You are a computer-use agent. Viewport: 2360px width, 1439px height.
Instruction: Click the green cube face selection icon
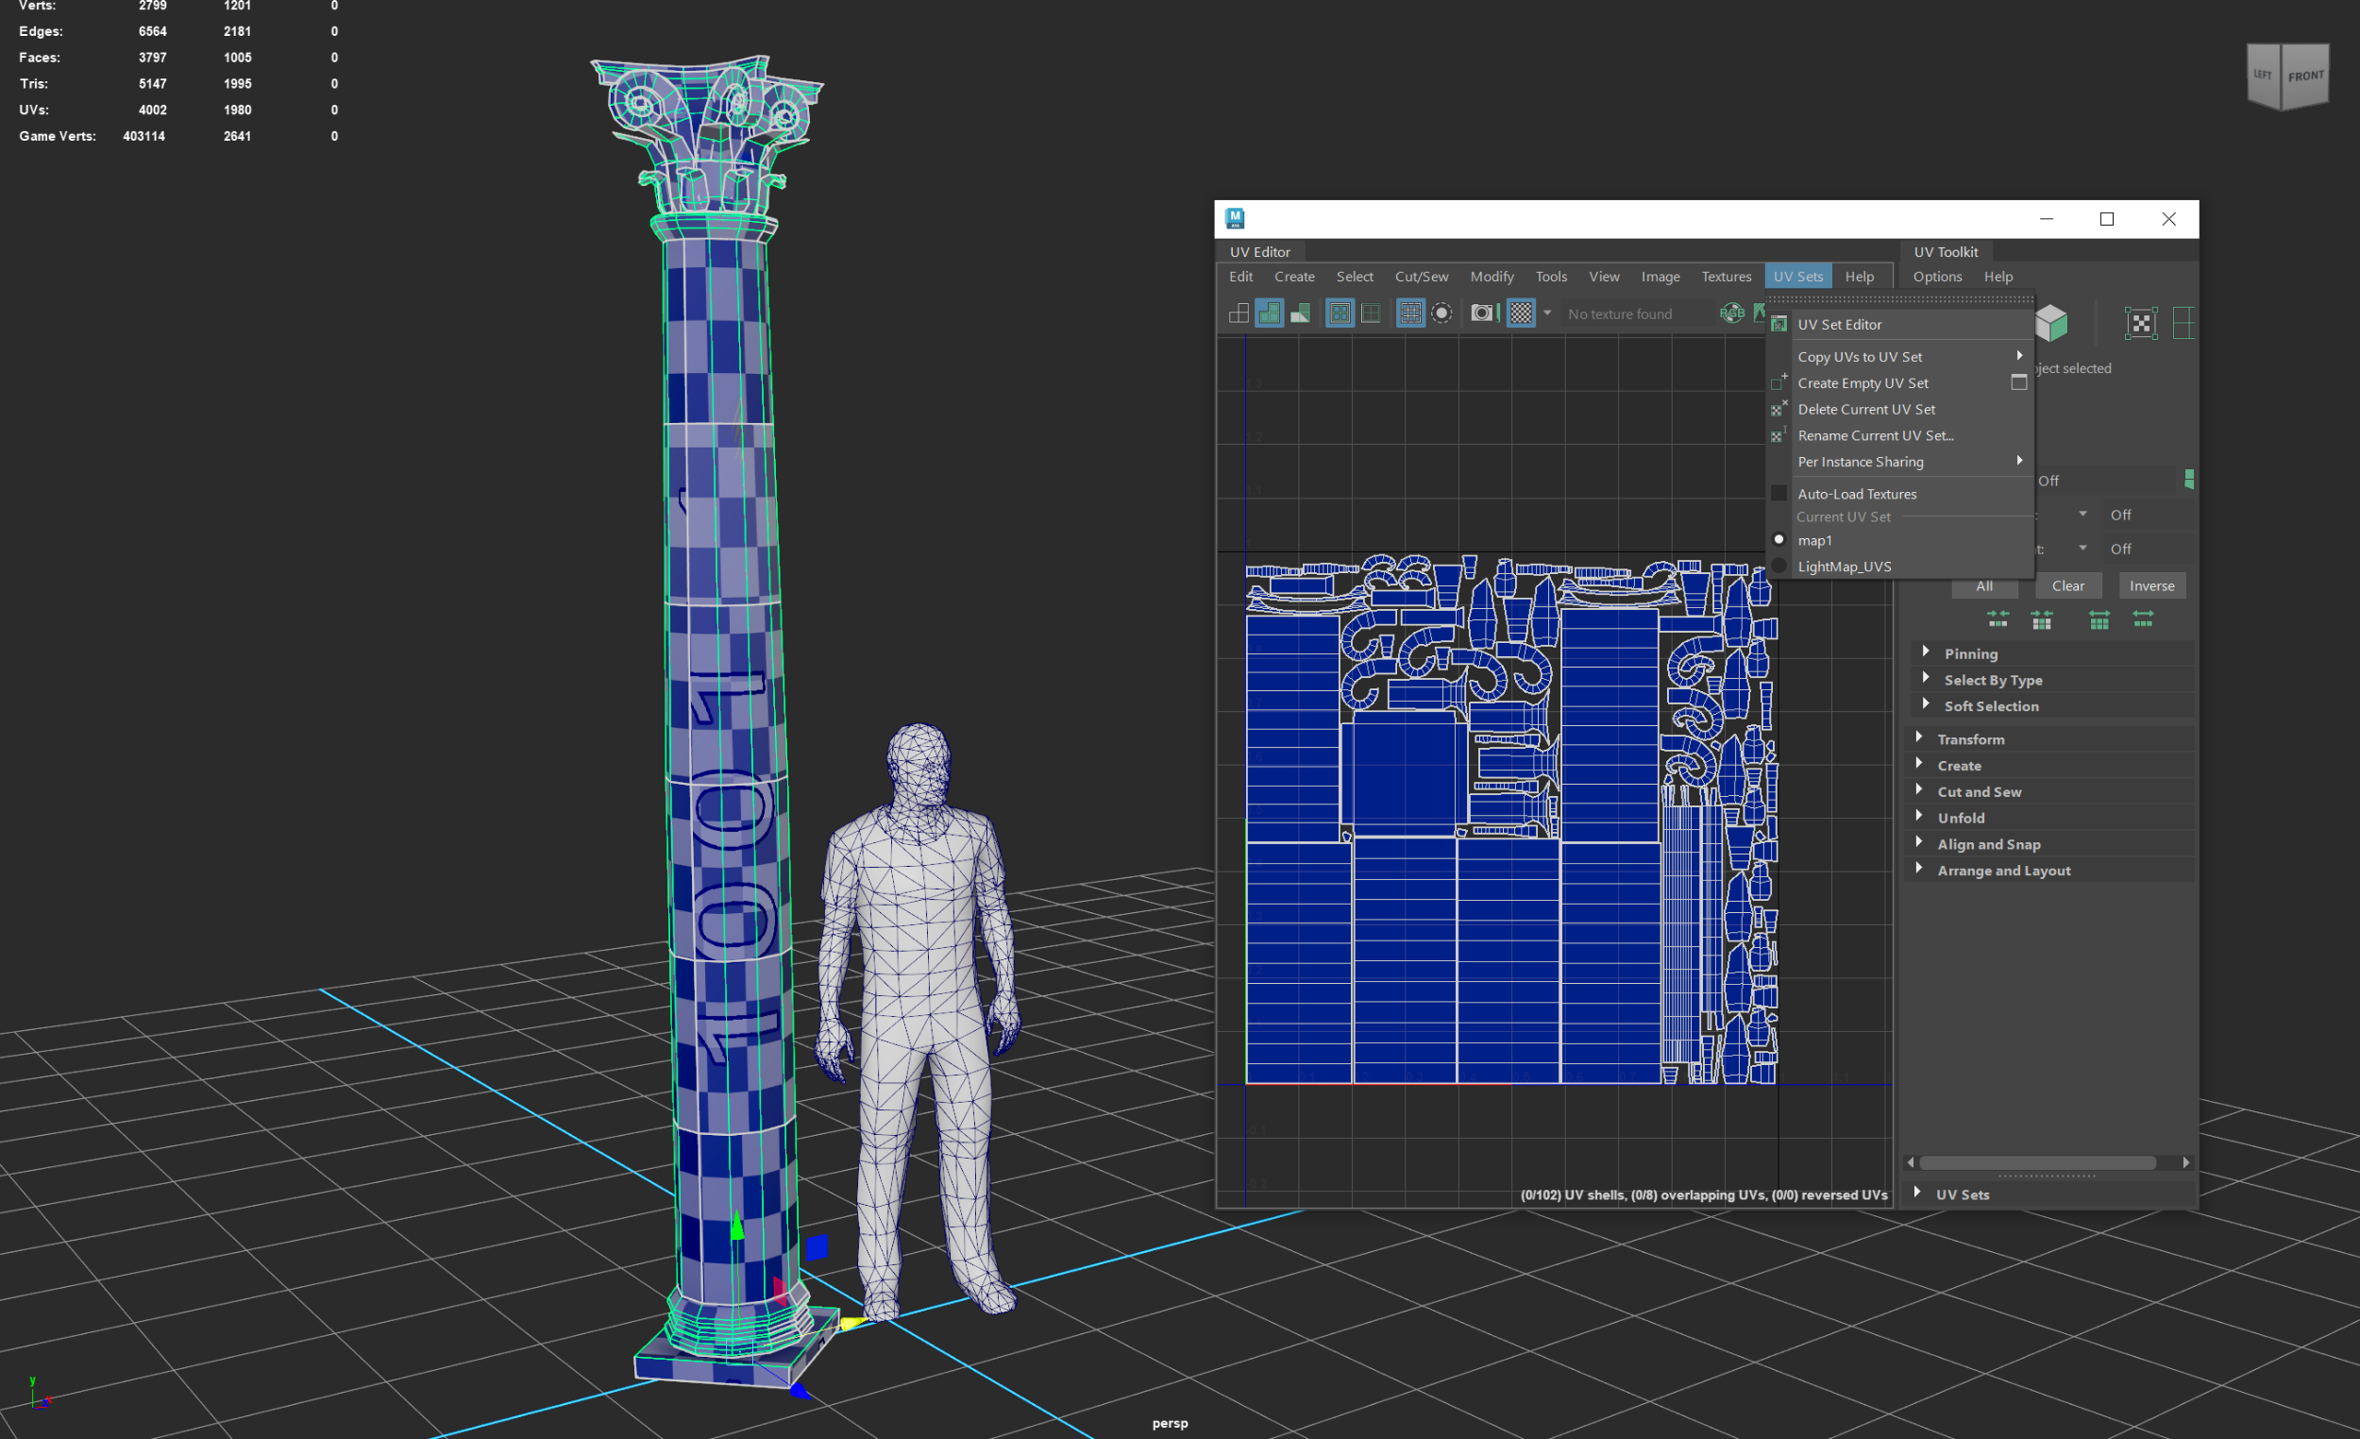(2050, 323)
